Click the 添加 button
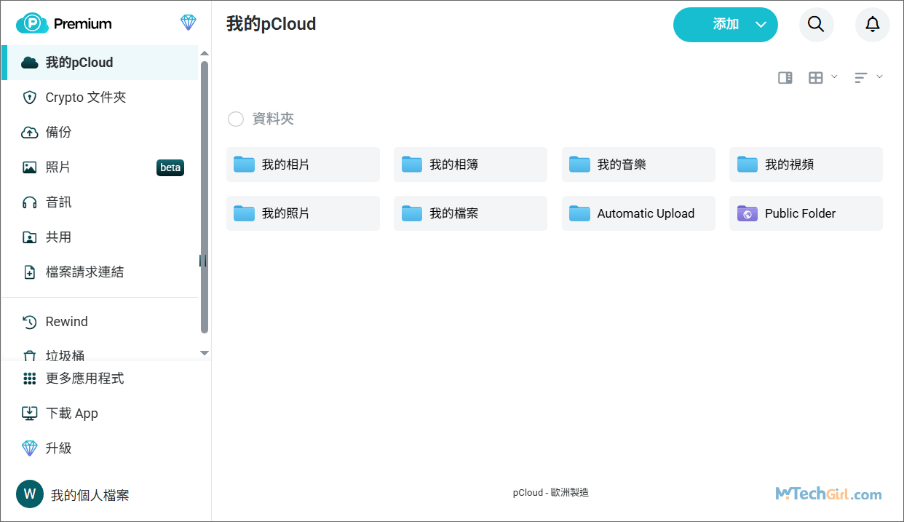The image size is (904, 522). point(725,25)
